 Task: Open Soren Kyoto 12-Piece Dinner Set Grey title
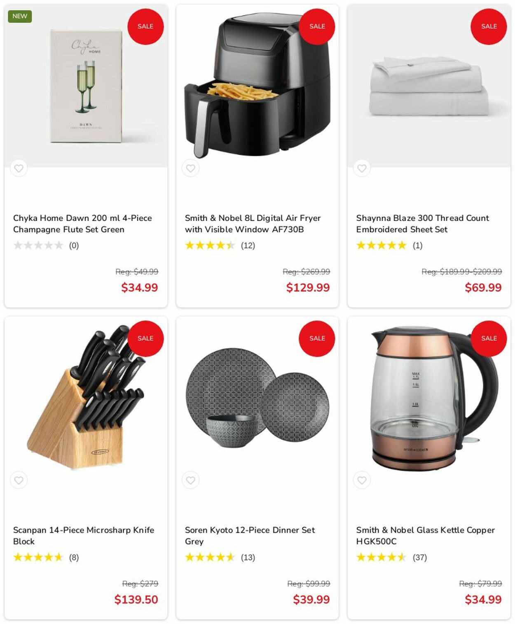[250, 536]
